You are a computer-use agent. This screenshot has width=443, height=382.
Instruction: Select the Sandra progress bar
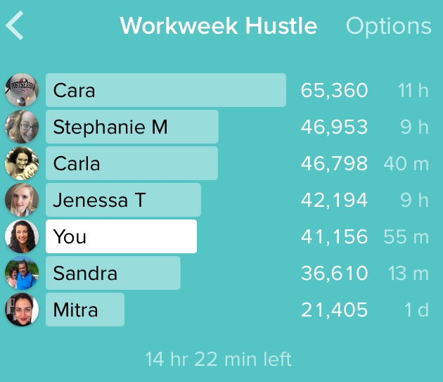(113, 273)
